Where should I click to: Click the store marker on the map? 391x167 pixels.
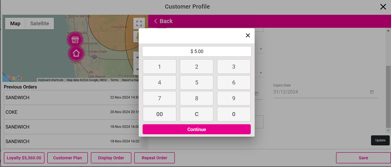coord(75,40)
